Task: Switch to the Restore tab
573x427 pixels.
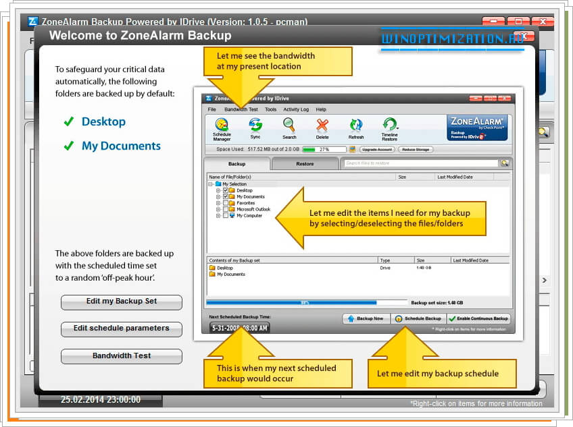Action: click(305, 164)
